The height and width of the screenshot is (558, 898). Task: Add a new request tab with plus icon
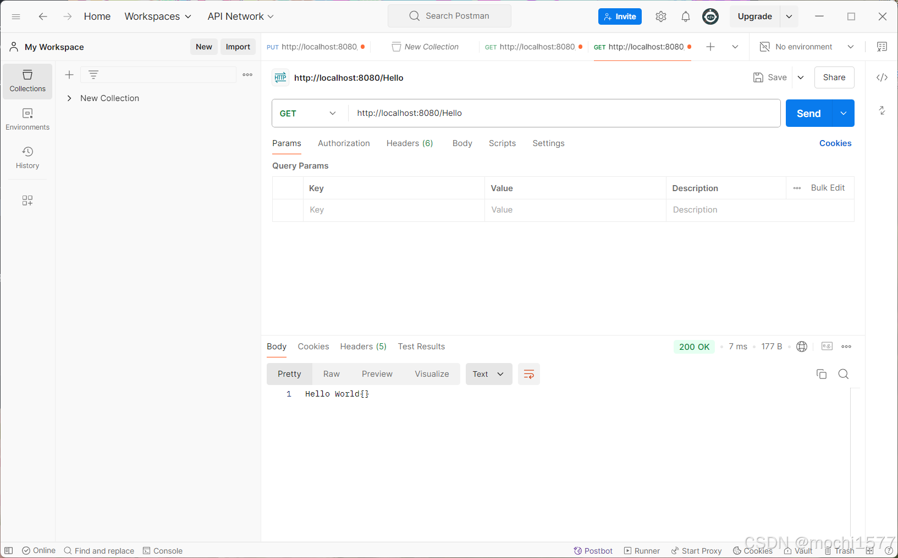tap(710, 47)
